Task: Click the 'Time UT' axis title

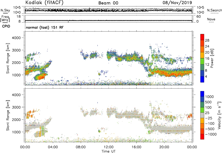Action: tap(109, 151)
